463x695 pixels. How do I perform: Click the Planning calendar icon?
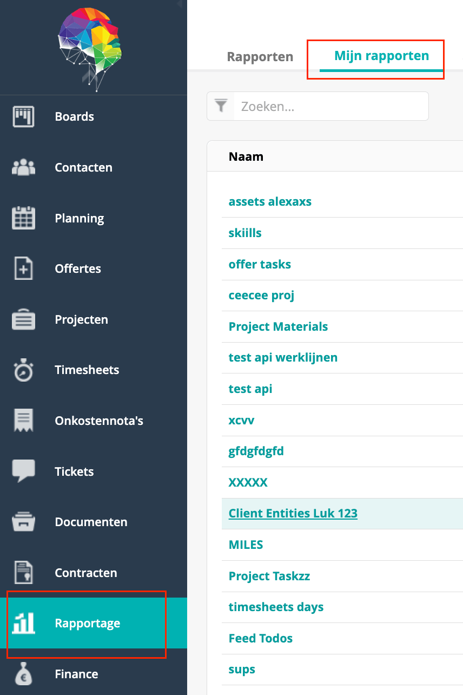pos(23,218)
